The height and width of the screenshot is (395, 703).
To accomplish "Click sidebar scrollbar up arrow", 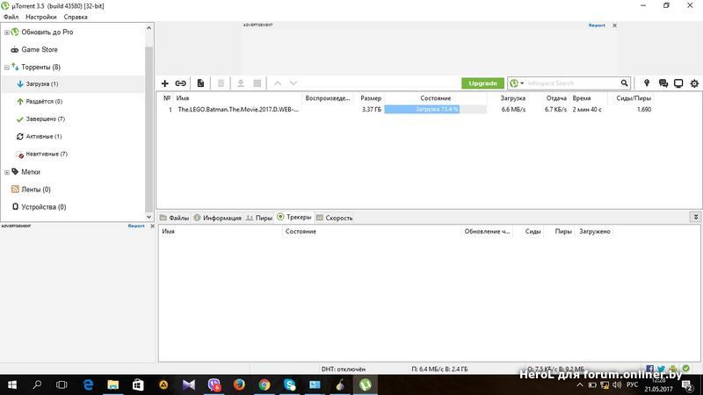I will [x=149, y=28].
